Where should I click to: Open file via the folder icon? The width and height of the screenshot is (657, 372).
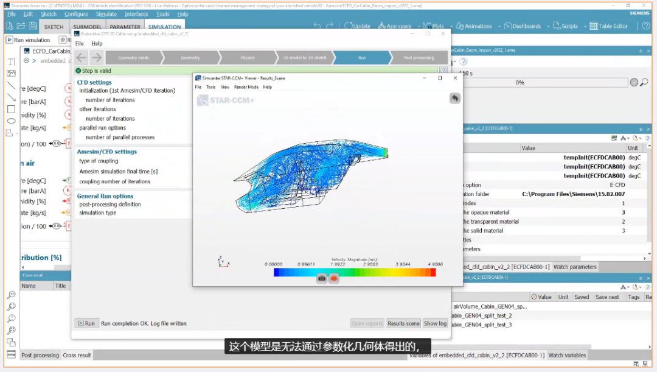21,26
